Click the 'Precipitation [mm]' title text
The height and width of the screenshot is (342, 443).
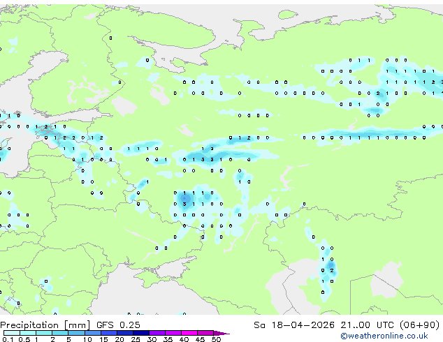[45, 325]
